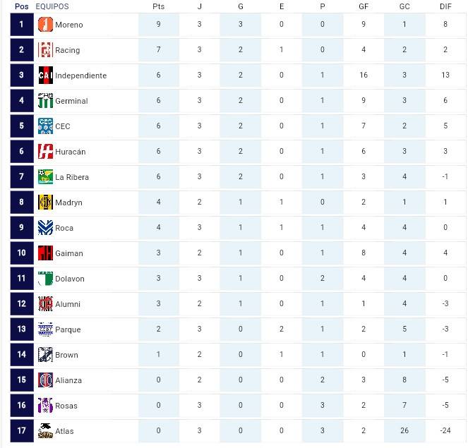Screen dimensions: 468x448
Task: Select the La Ribera crest icon
Action: pyautogui.click(x=45, y=176)
